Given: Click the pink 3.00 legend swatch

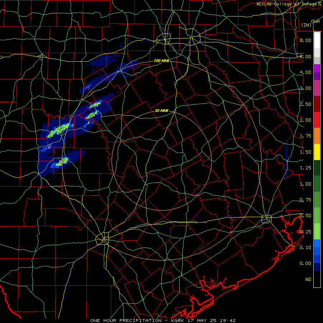Looking at the screenshot, I should (317, 88).
